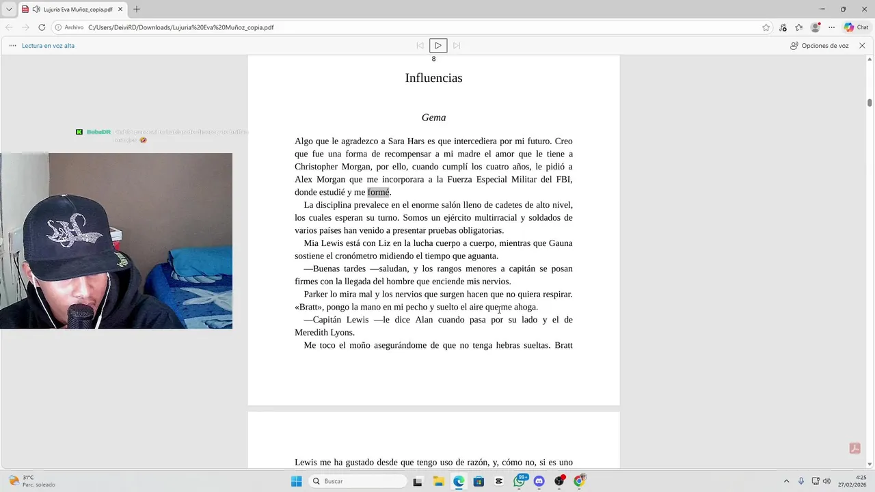Open CapCut from the taskbar
The width and height of the screenshot is (875, 492).
[499, 481]
